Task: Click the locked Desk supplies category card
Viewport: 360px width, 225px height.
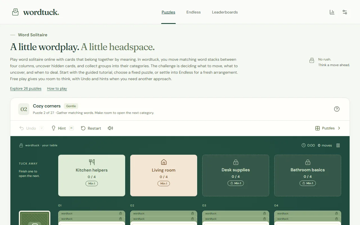Action: pyautogui.click(x=236, y=175)
